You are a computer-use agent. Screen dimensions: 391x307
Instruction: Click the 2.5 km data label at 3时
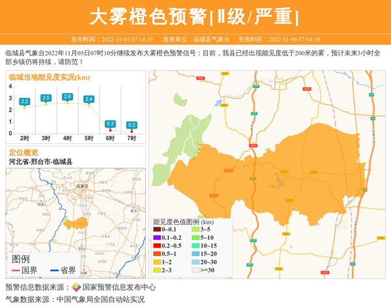click(46, 98)
